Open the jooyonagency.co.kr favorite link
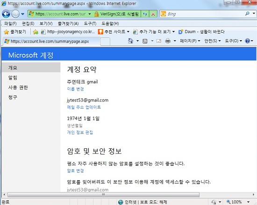Viewport: 257px width, 205px height. pos(68,32)
